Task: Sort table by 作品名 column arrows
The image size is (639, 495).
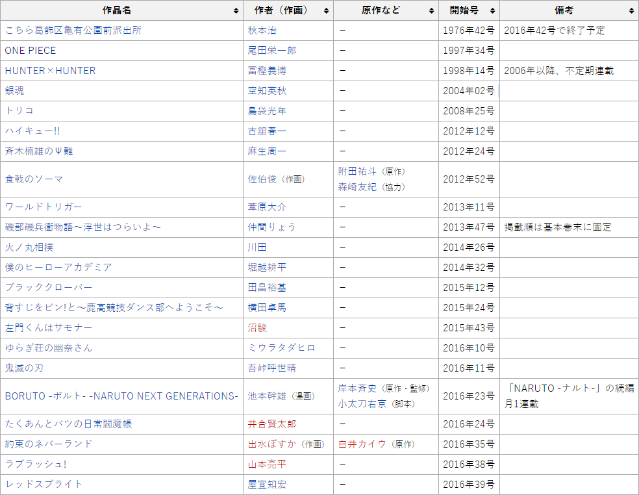Action: [x=236, y=10]
